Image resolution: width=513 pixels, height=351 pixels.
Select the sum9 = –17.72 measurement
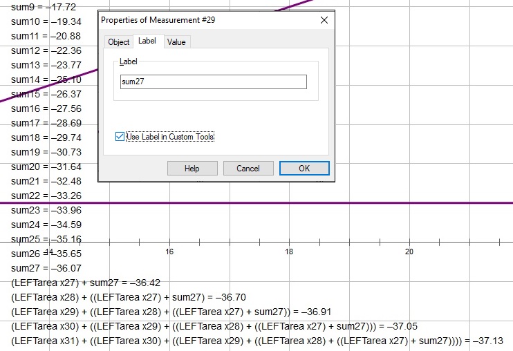point(44,6)
